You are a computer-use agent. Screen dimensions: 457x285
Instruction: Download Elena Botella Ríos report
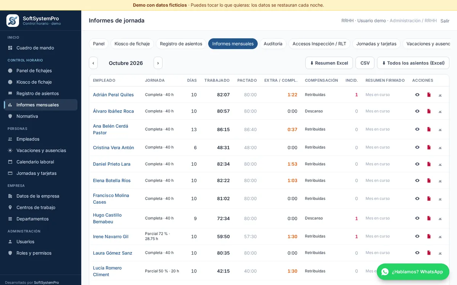[440, 180]
